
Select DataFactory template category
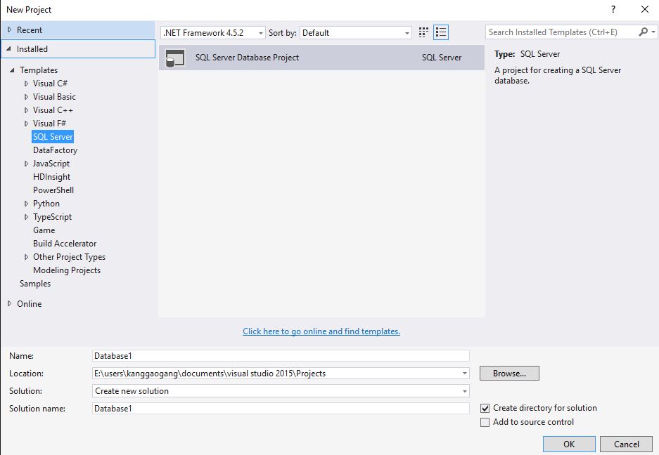(x=55, y=150)
